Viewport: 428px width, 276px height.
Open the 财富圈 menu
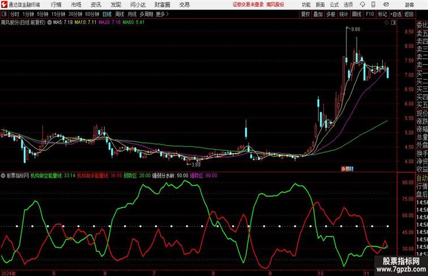tap(162, 5)
